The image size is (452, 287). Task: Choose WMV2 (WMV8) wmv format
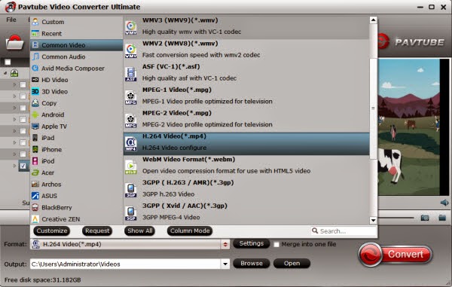pos(246,50)
